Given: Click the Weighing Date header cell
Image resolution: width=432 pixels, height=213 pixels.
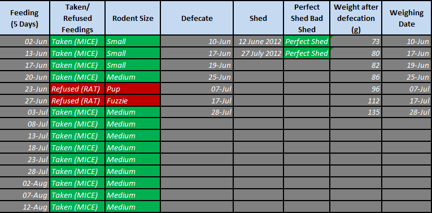Looking at the screenshot, I should [407, 18].
